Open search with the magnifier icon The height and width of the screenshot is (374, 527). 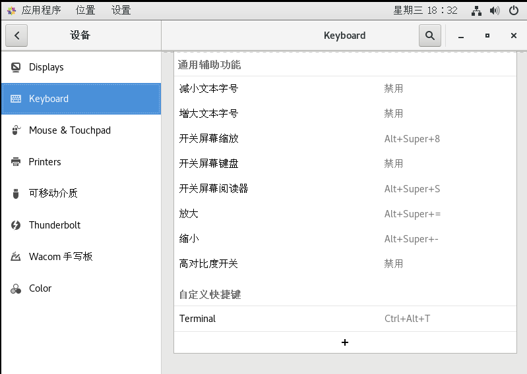click(x=429, y=36)
